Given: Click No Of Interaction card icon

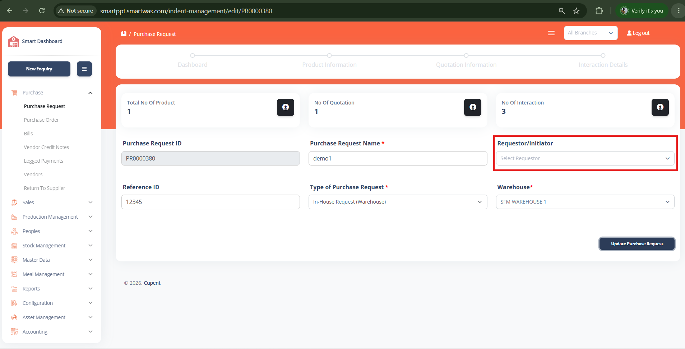Looking at the screenshot, I should (x=660, y=107).
